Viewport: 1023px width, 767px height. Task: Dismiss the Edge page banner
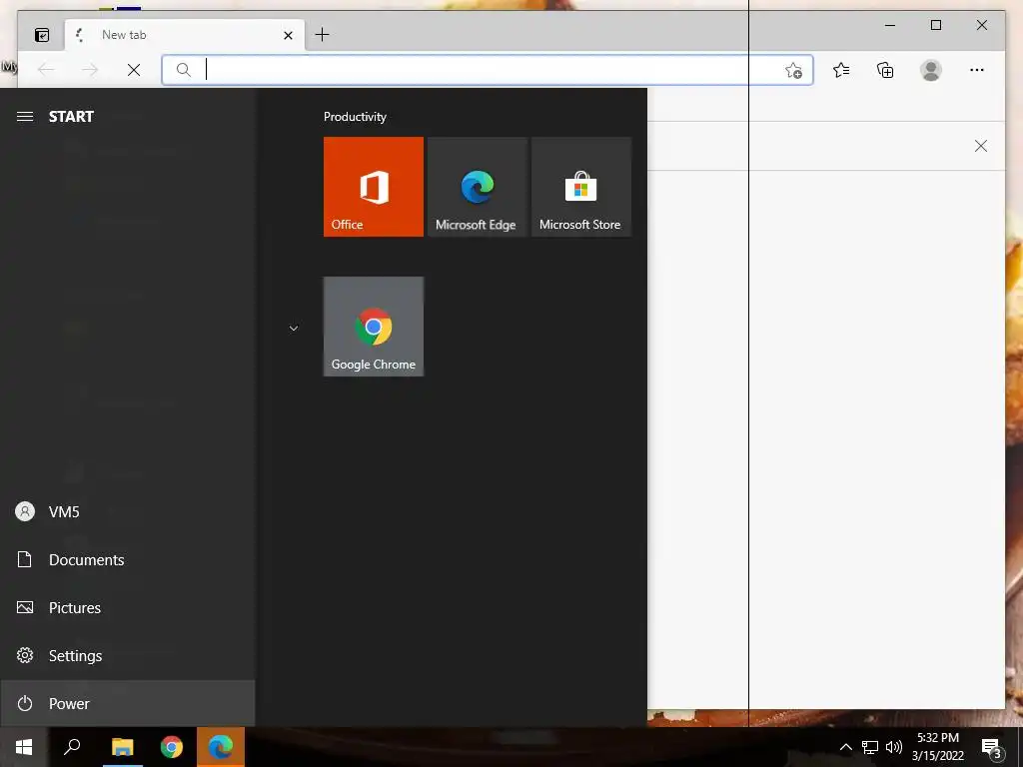point(981,146)
